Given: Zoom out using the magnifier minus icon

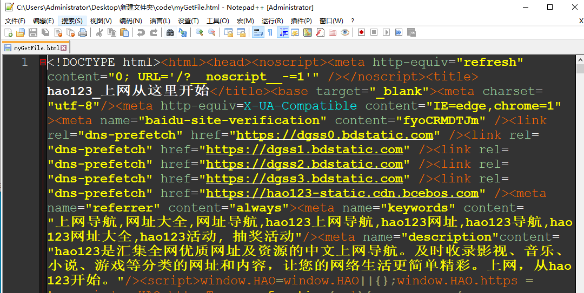Looking at the screenshot, I should [x=212, y=32].
